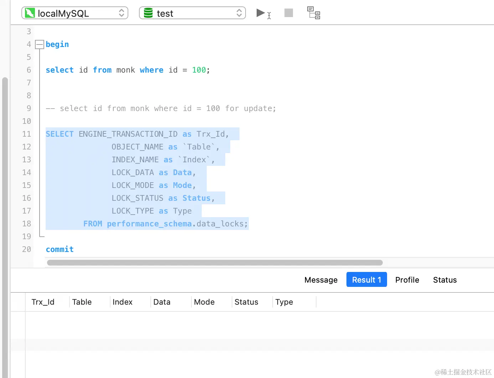This screenshot has width=494, height=378.
Task: Click 'LOCK_STATUS' on line 16
Action: 137,198
